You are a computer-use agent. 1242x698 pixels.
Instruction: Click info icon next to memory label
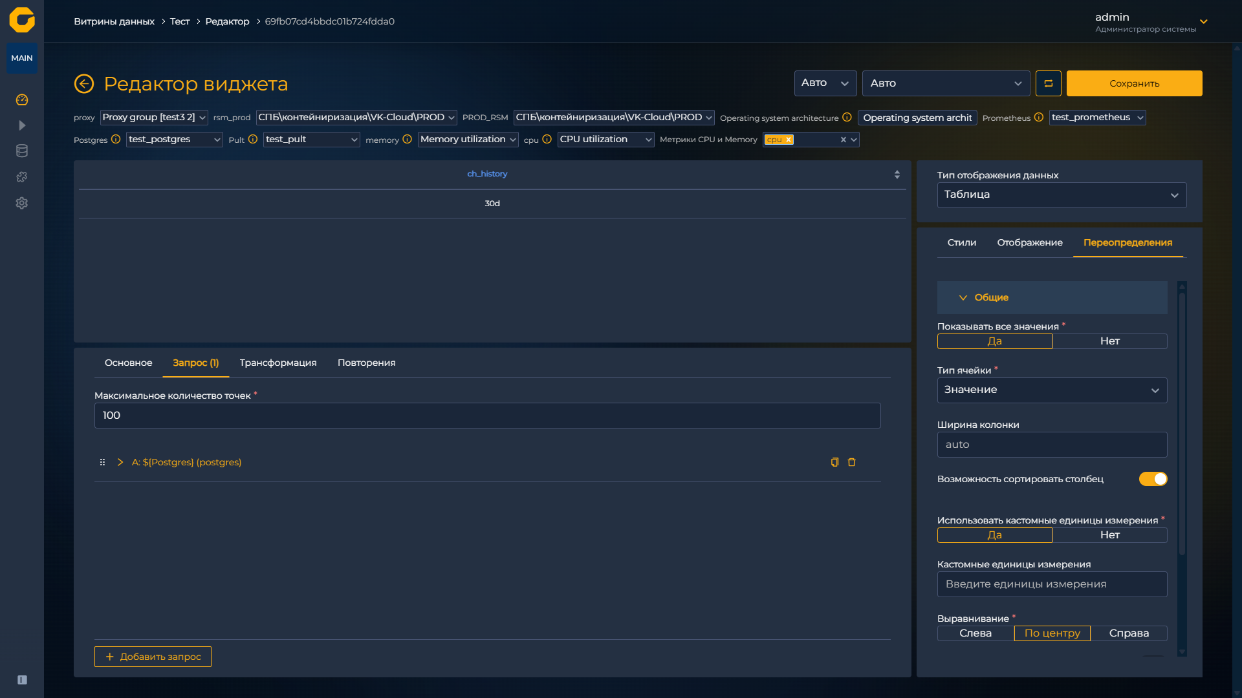pyautogui.click(x=407, y=139)
